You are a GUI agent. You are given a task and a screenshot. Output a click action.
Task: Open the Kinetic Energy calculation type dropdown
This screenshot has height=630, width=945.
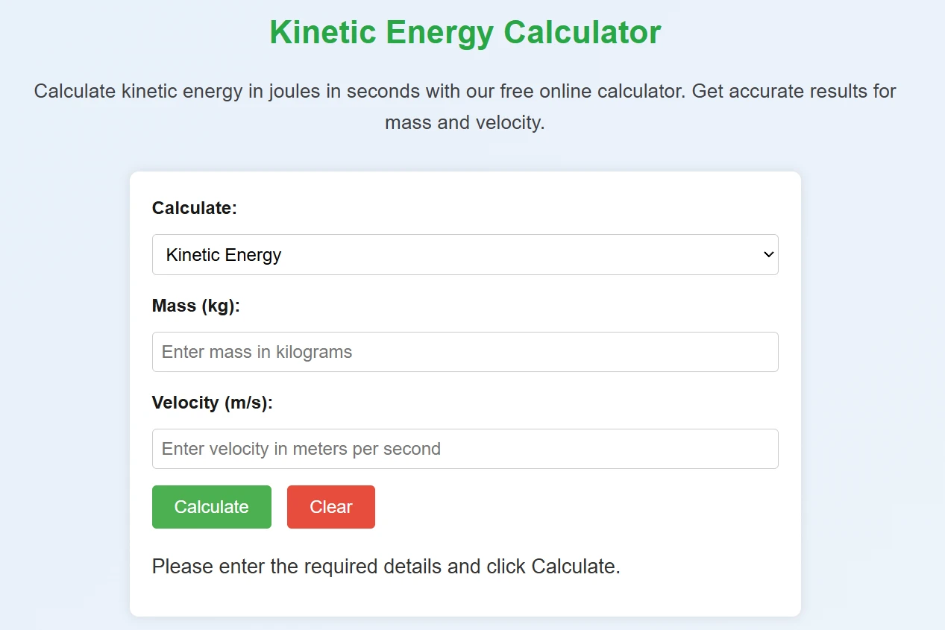465,255
